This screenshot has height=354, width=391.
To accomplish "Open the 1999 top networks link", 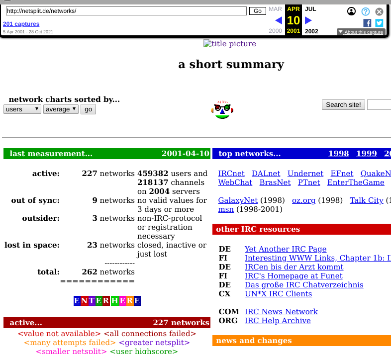I will [367, 153].
